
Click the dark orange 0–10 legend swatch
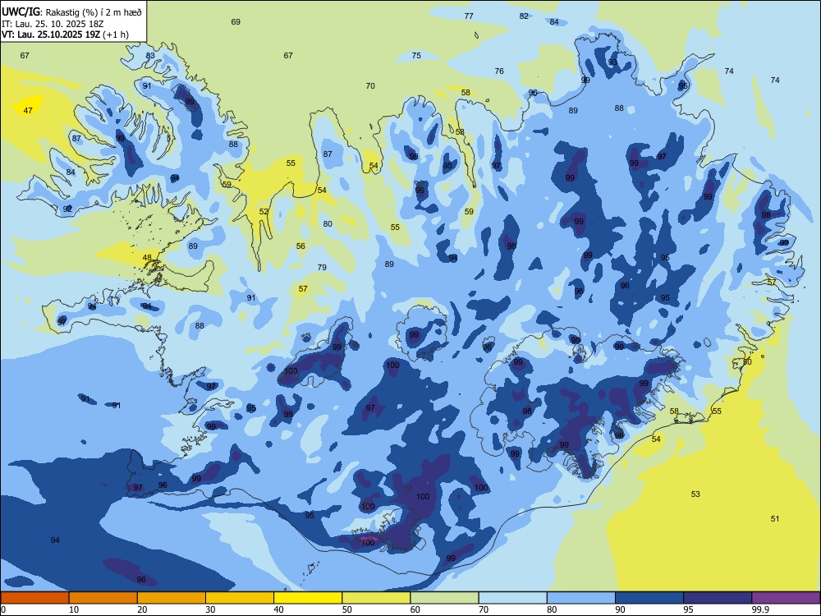pyautogui.click(x=34, y=598)
